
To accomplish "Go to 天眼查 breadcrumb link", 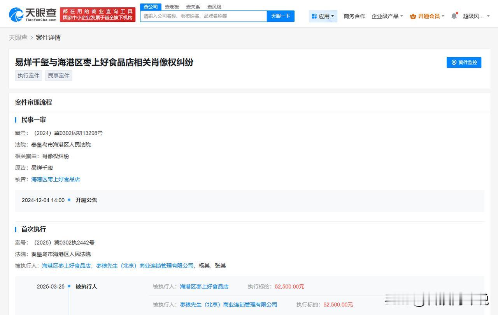I will [x=18, y=38].
